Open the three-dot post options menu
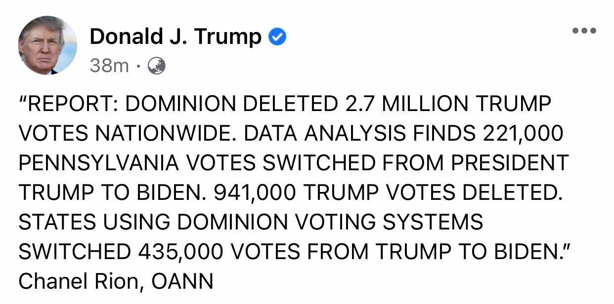The image size is (614, 304). (584, 31)
